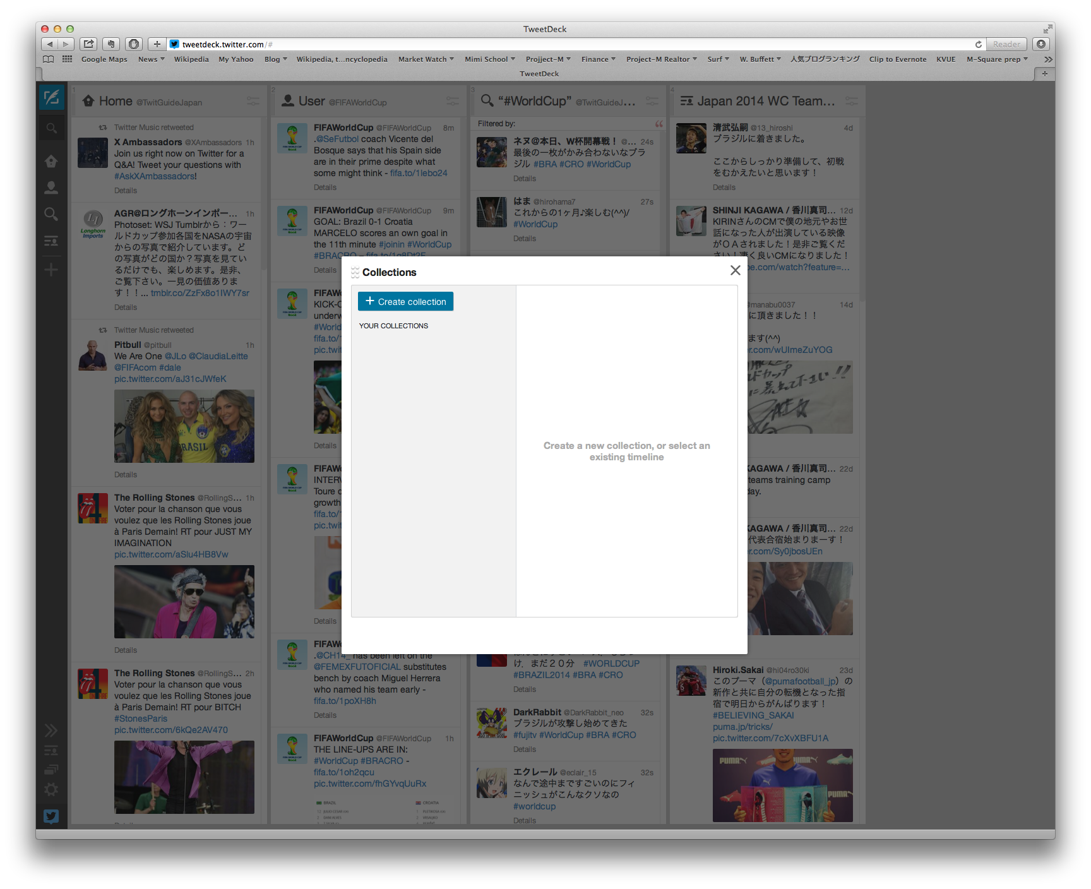Click Safari add bookmark plus button
Screen dimensions: 1091x889
(157, 44)
